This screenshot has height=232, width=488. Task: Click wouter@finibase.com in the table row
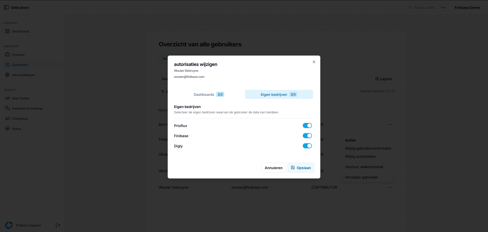pos(250,187)
